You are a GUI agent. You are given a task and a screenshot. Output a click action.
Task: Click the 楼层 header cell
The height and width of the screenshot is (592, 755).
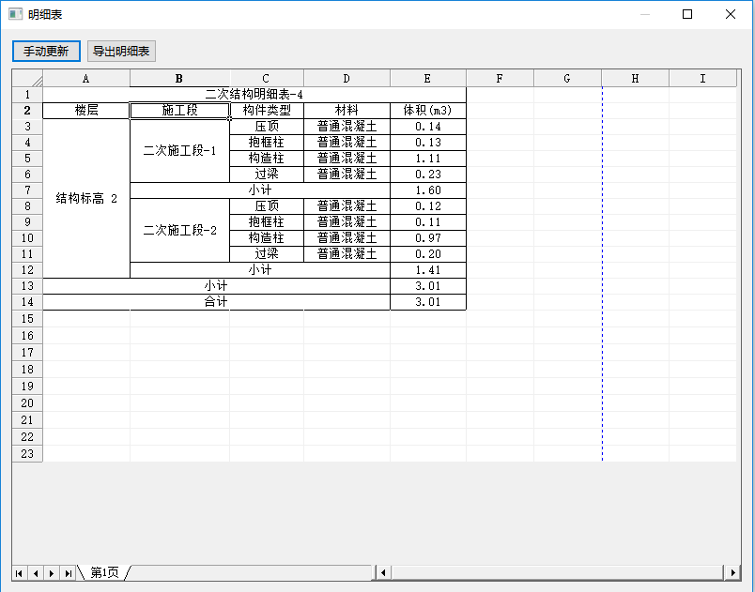click(86, 111)
